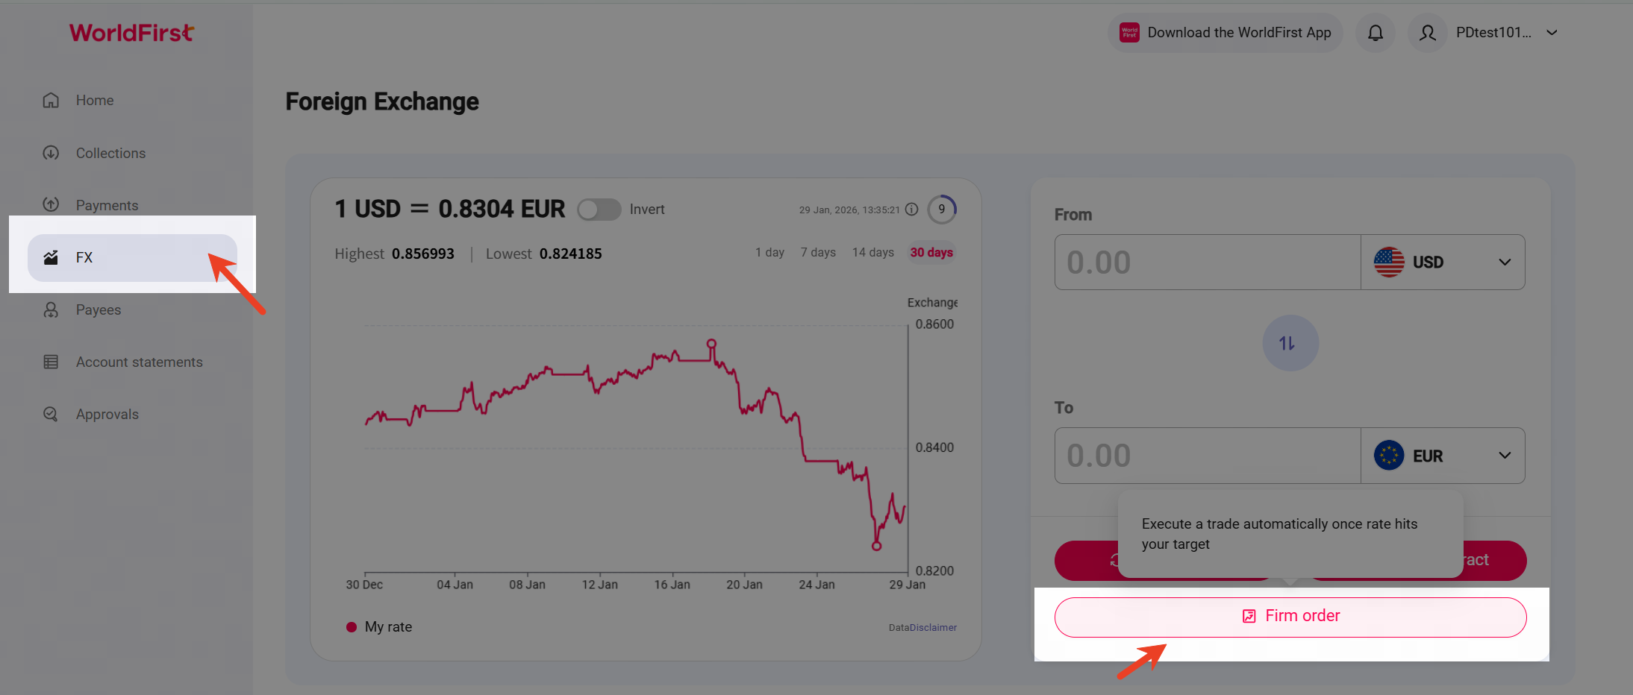Click the Home sidebar icon

click(51, 100)
